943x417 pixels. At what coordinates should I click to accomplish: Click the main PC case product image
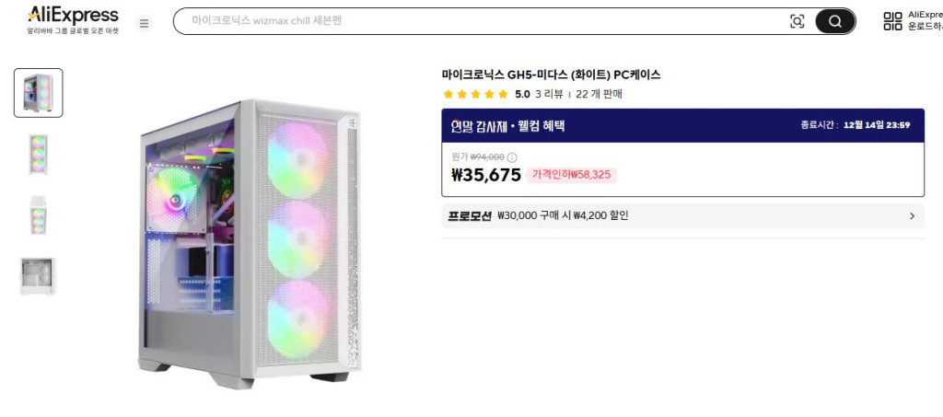[x=250, y=244]
